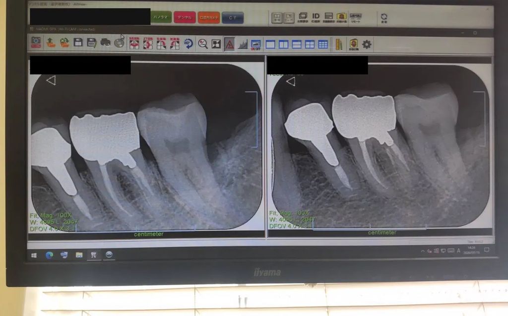Click the yellow folder patient icon in top bar
The image size is (508, 316).
pos(341,17)
